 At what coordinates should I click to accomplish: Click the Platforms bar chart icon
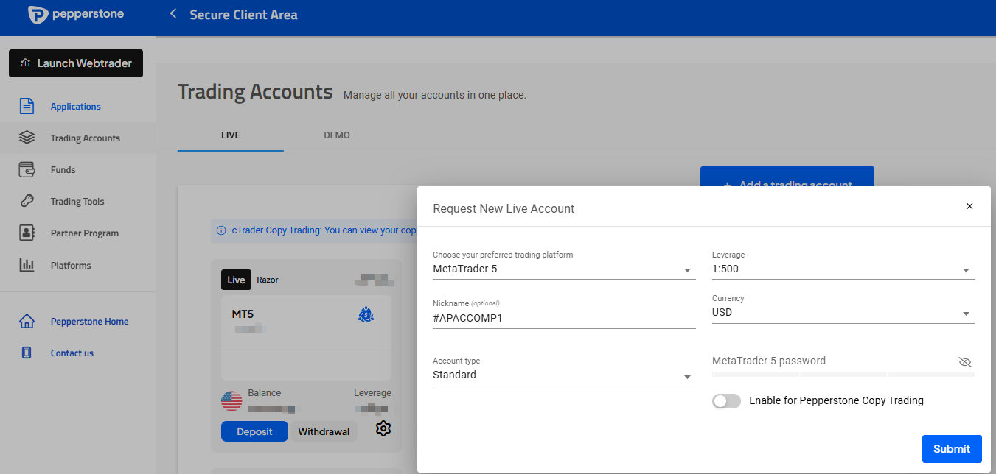coord(27,265)
